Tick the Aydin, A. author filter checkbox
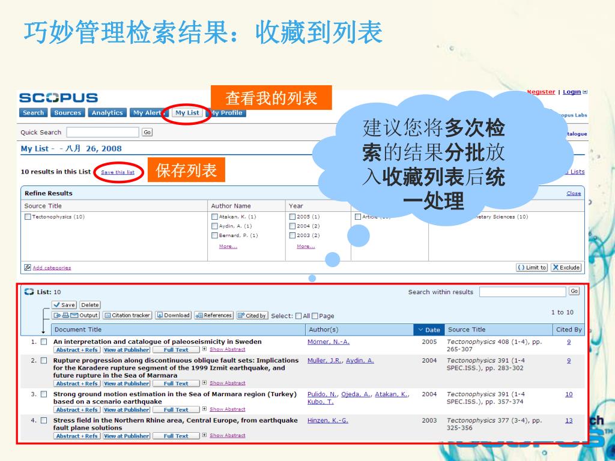 coord(214,226)
